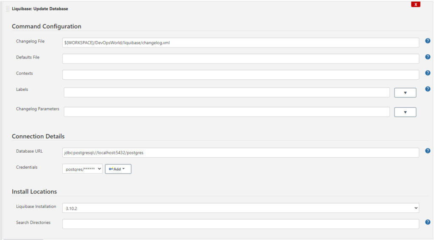Click the Labels label text
This screenshot has height=240, width=434.
(x=22, y=89)
